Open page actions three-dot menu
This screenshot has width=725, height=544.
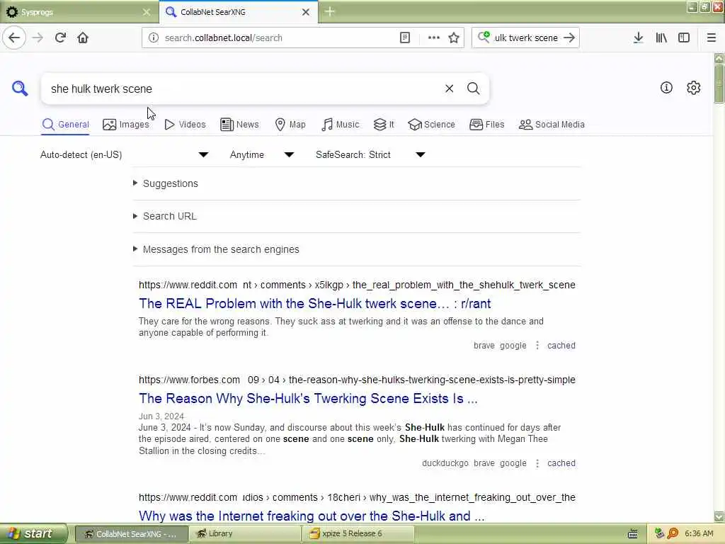(x=434, y=38)
